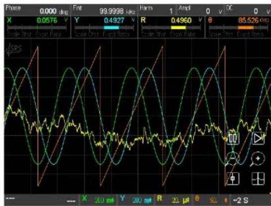This screenshot has width=271, height=206.
Task: Click the indicator labels under R readout
Action: [169, 34]
